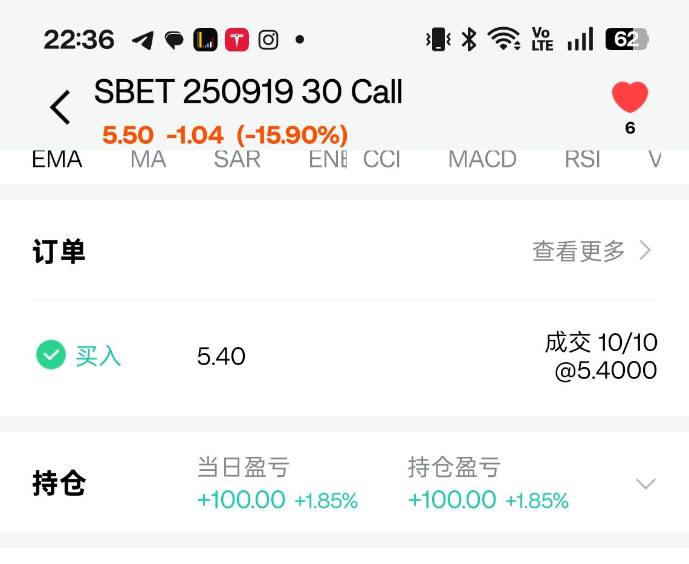Tap the chart app notification icon
Image resolution: width=689 pixels, height=564 pixels.
click(x=205, y=39)
